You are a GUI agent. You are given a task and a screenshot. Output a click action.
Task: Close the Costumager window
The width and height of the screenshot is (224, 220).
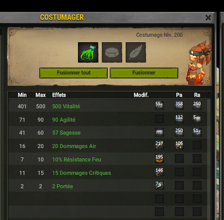click(x=208, y=17)
